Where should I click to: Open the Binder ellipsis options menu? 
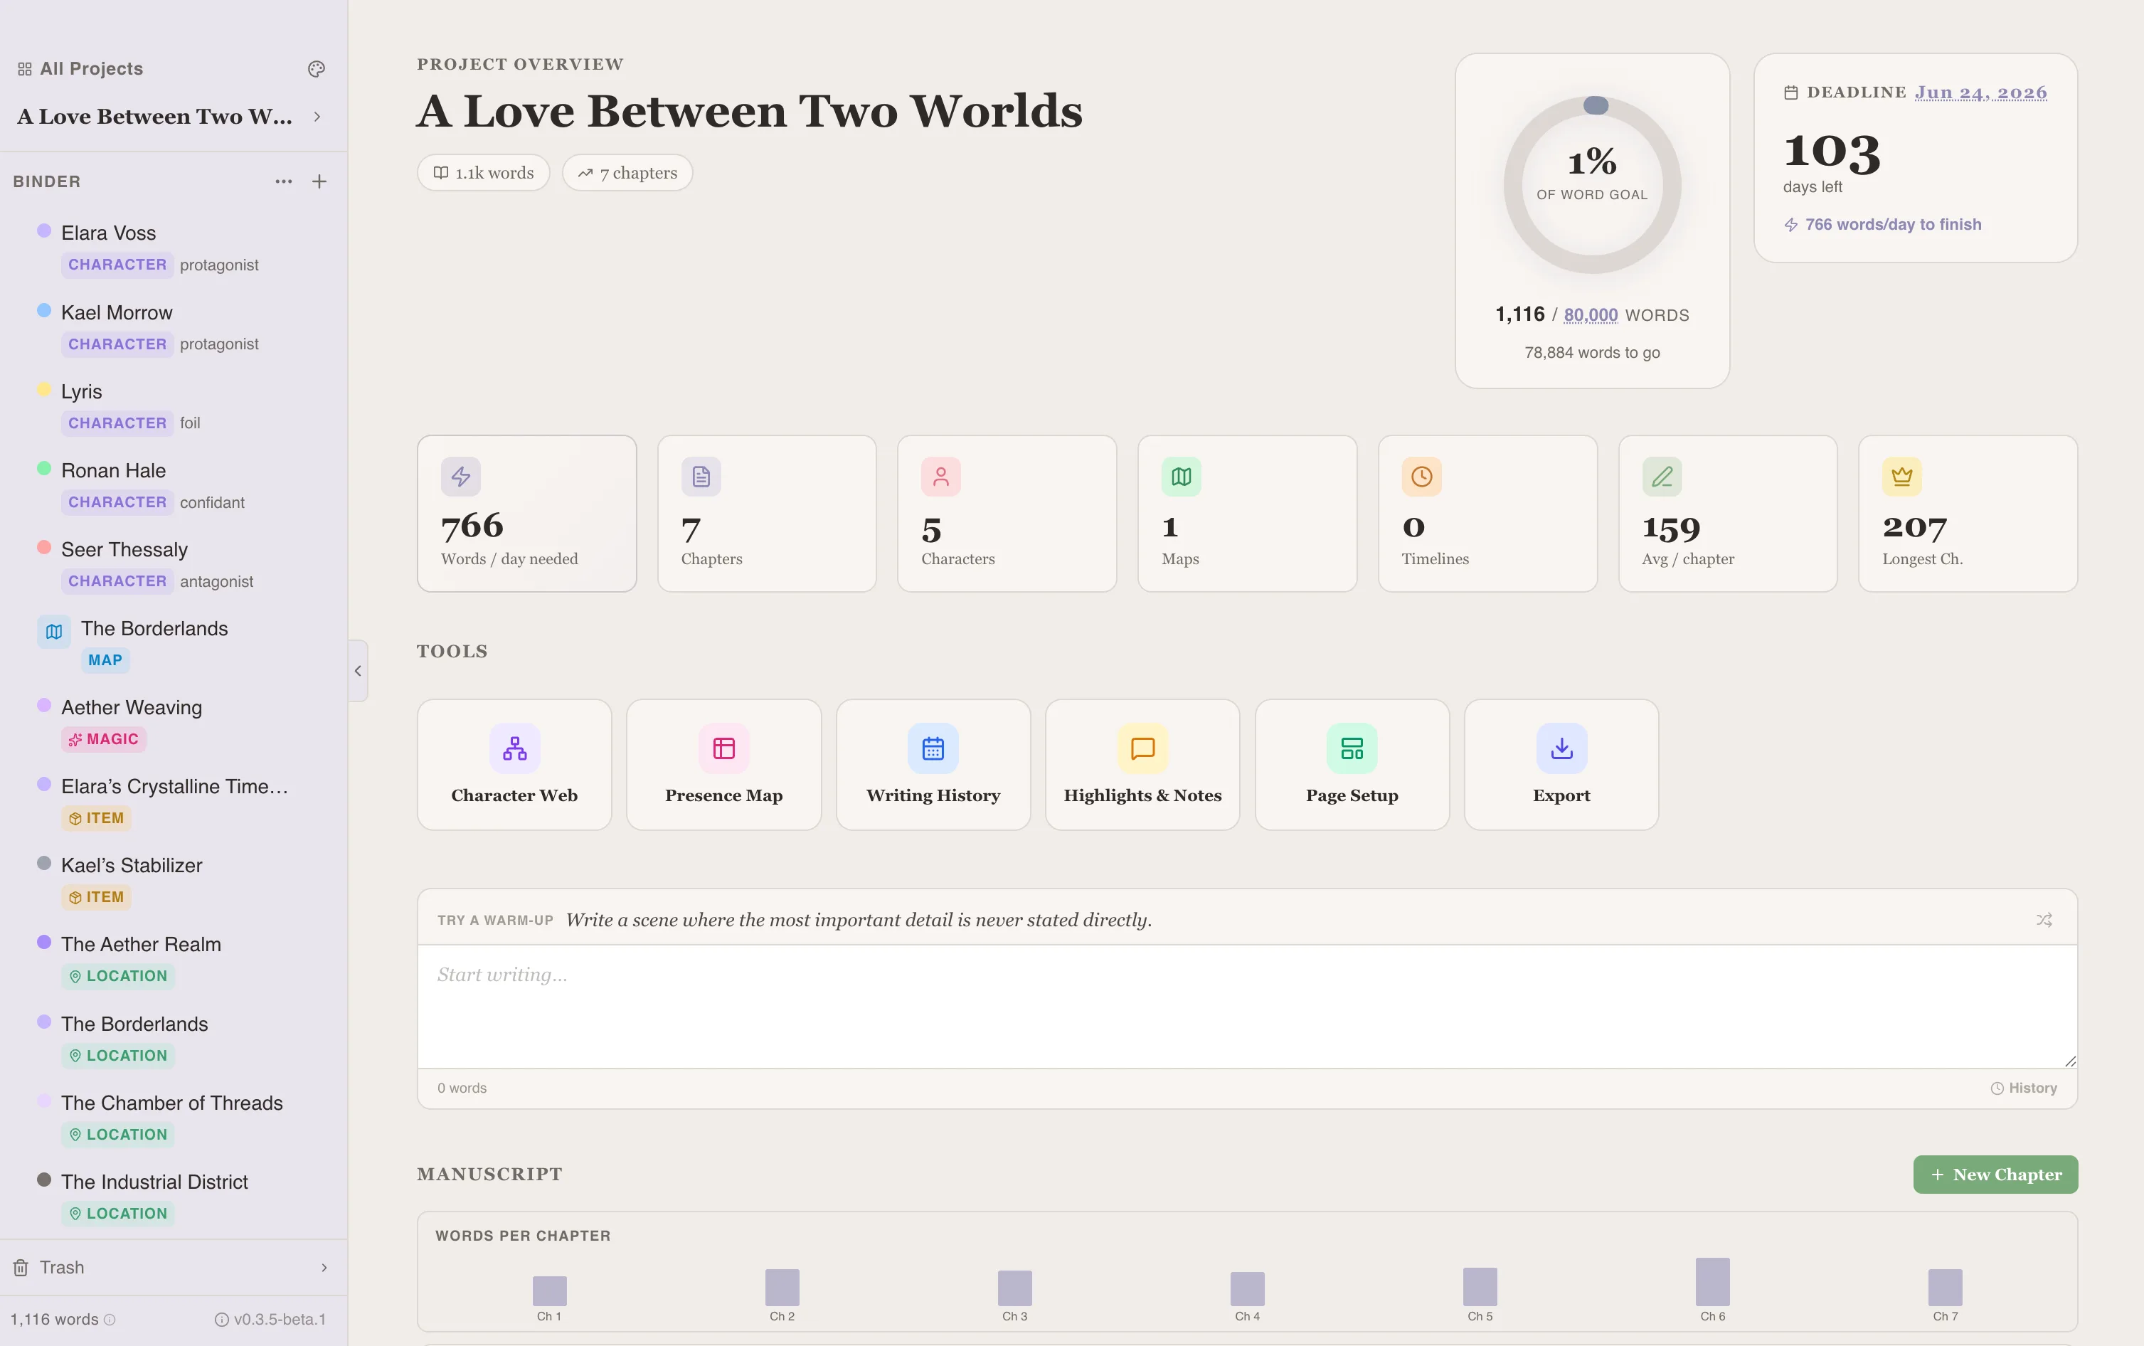pyautogui.click(x=283, y=181)
